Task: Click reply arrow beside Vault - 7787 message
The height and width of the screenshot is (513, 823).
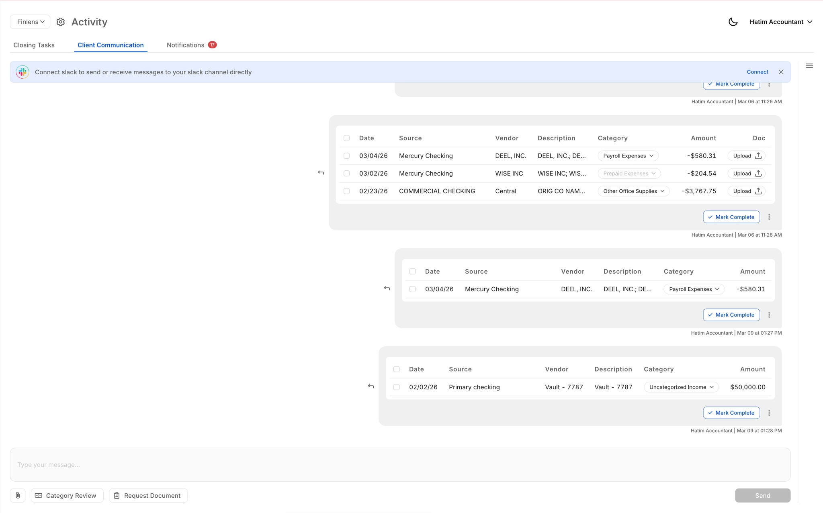Action: [x=371, y=386]
